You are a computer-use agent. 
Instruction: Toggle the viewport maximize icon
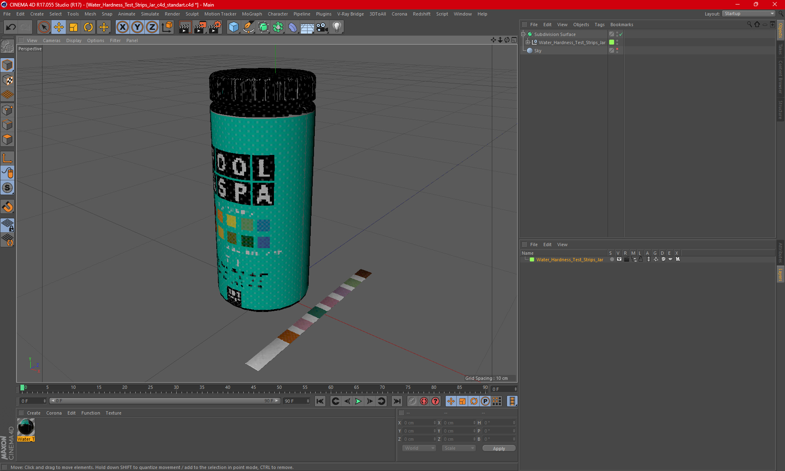pos(514,40)
